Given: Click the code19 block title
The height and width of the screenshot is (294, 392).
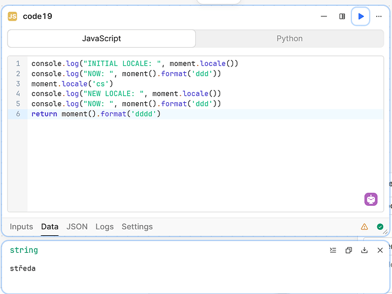Looking at the screenshot, I should click(38, 16).
